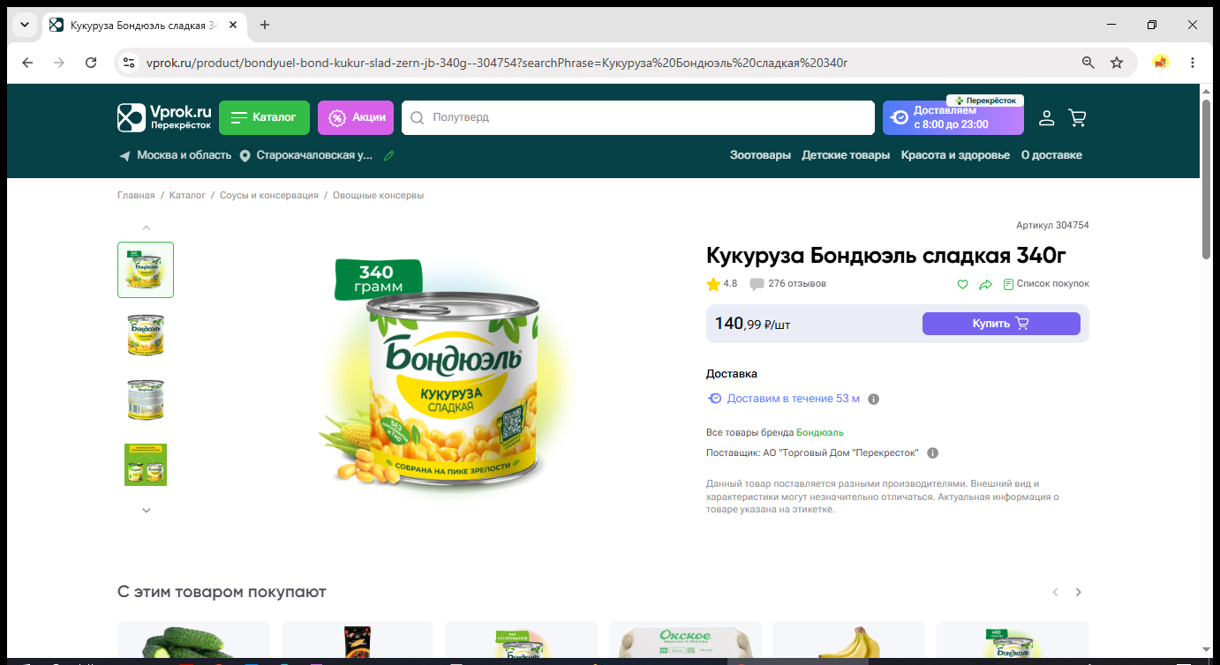
Task: Close the Кукуруза Бондюэль tab
Action: (x=233, y=25)
